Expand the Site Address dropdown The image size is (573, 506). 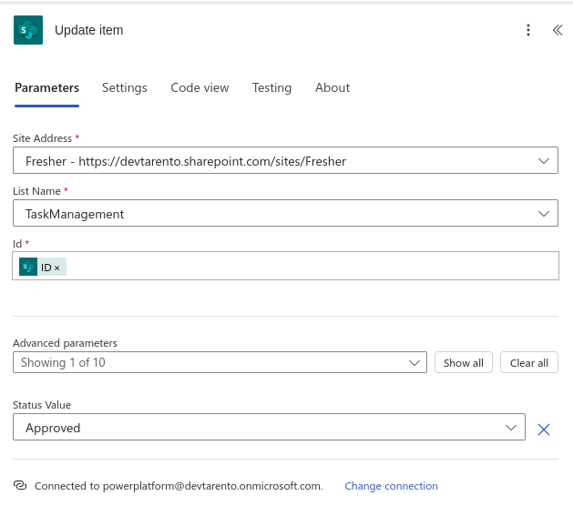pyautogui.click(x=544, y=161)
